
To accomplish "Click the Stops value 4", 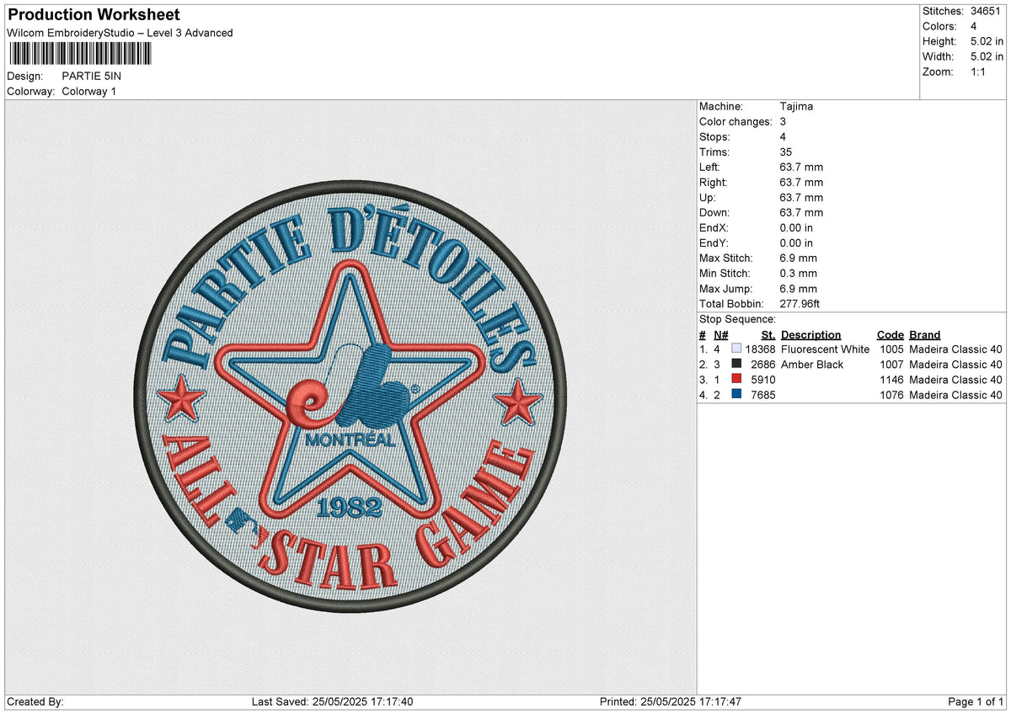I will (x=784, y=137).
